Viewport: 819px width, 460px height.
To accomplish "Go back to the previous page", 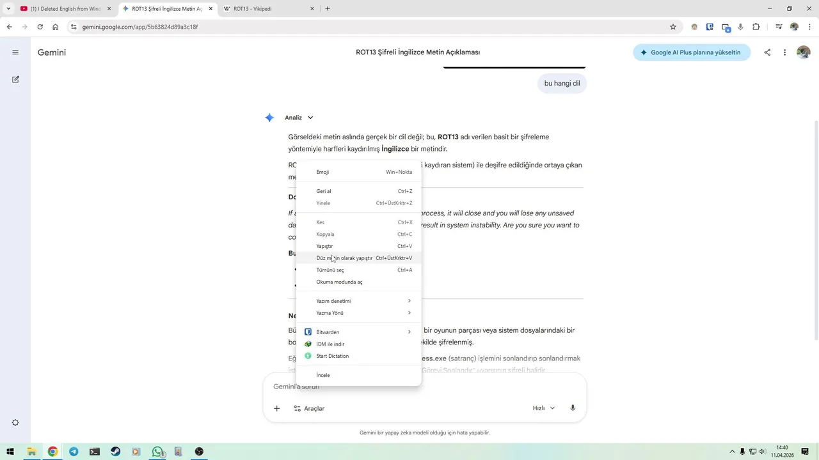I will pyautogui.click(x=9, y=27).
